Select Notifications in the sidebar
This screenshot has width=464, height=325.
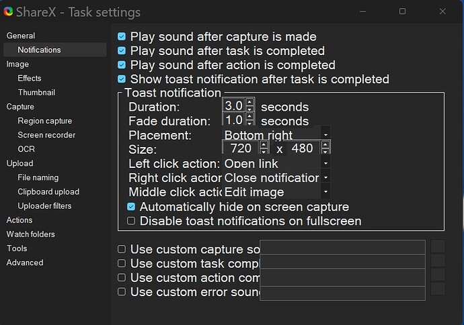coord(55,50)
